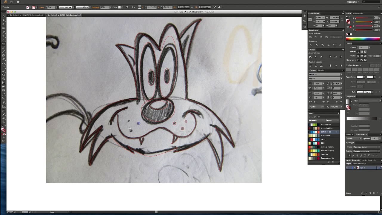Click the Expandir button in Buscatrazos
Image resolution: width=382 pixels, height=215 pixels.
pyautogui.click(x=336, y=37)
